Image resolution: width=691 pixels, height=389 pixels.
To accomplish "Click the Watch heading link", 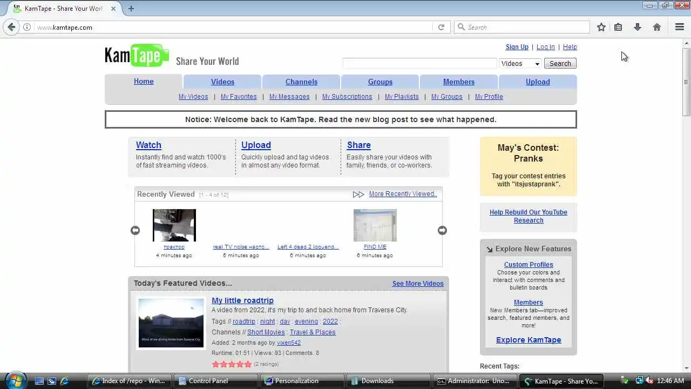I will pyautogui.click(x=148, y=145).
